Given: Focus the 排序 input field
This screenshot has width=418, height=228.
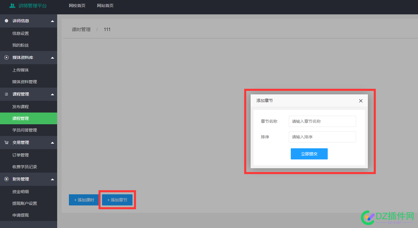Looking at the screenshot, I should (322, 137).
